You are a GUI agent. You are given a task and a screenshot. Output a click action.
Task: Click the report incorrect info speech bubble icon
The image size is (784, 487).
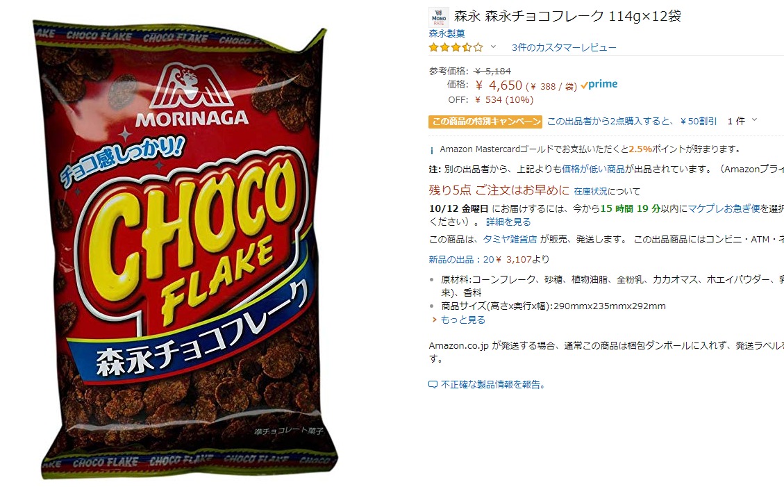pos(433,384)
